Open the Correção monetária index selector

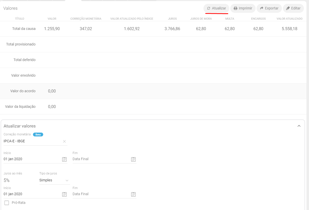click(x=32, y=141)
